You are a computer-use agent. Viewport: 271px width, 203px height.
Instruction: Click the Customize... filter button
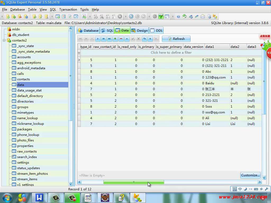[250, 175]
